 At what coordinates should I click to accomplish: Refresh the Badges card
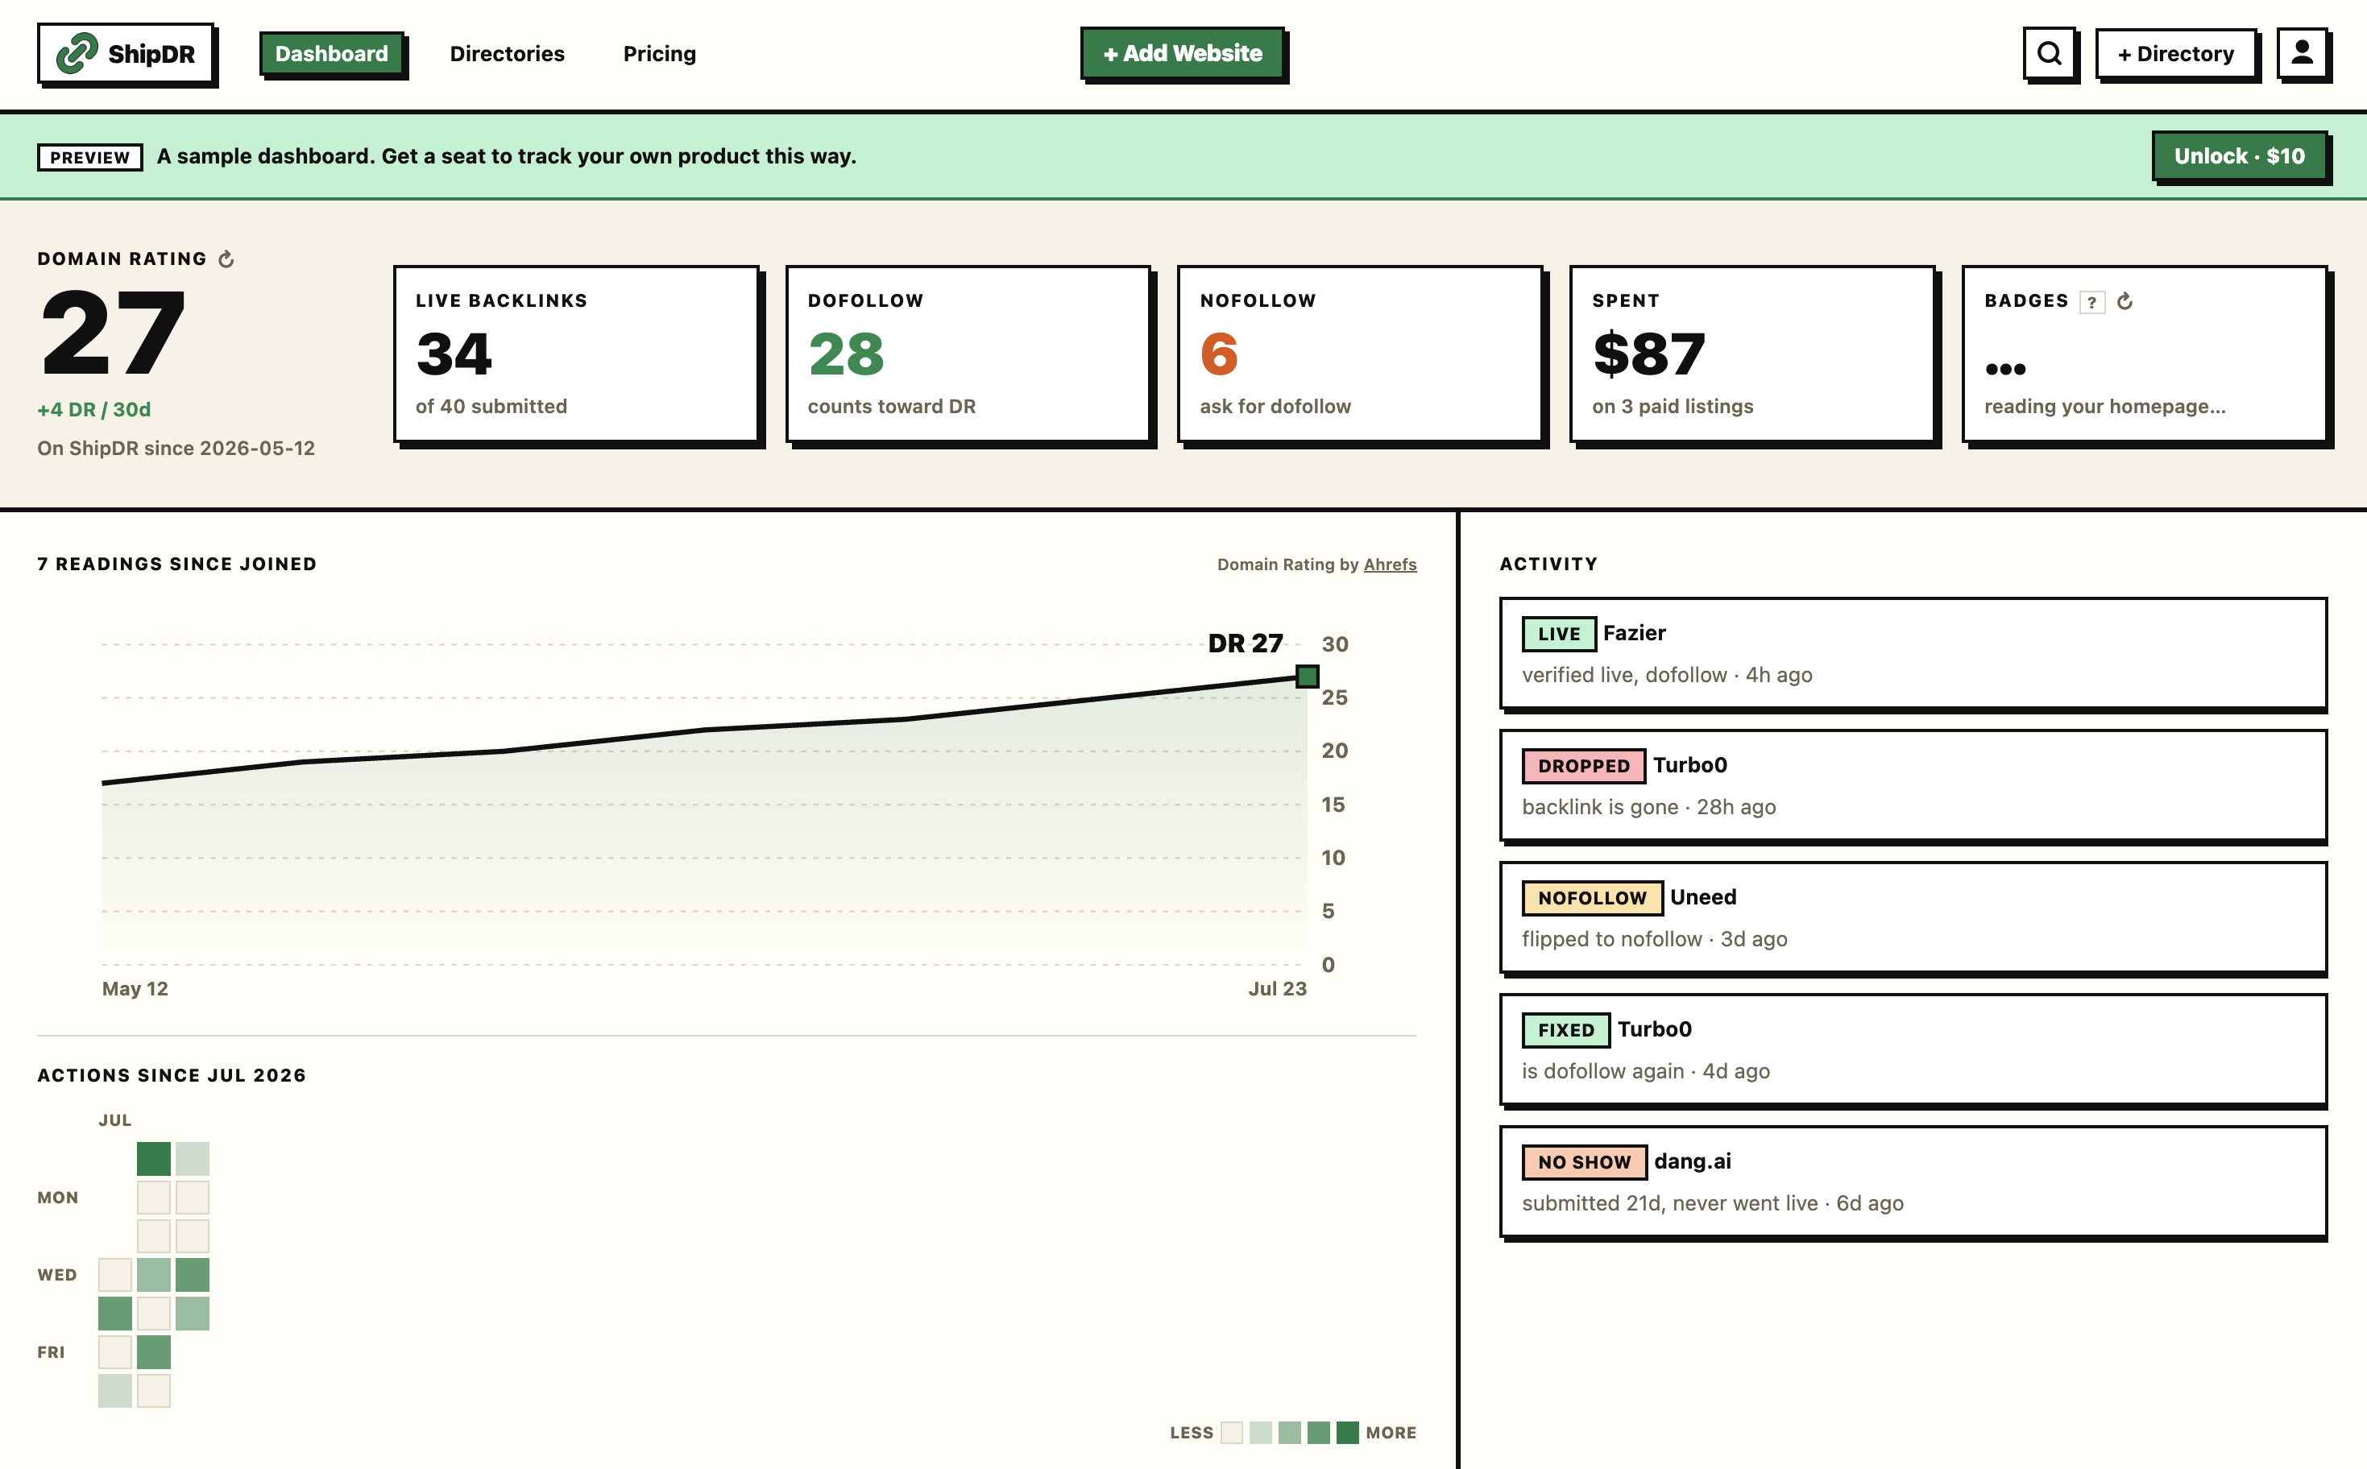tap(2125, 301)
